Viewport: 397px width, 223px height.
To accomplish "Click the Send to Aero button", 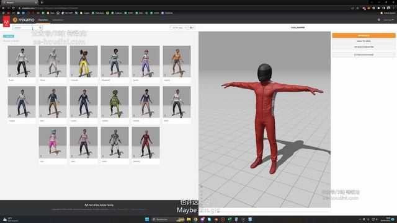I will click(364, 41).
